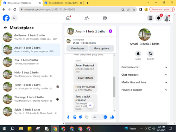Open the browser three-dot menu
The image size is (176, 132).
pyautogui.click(x=172, y=10)
